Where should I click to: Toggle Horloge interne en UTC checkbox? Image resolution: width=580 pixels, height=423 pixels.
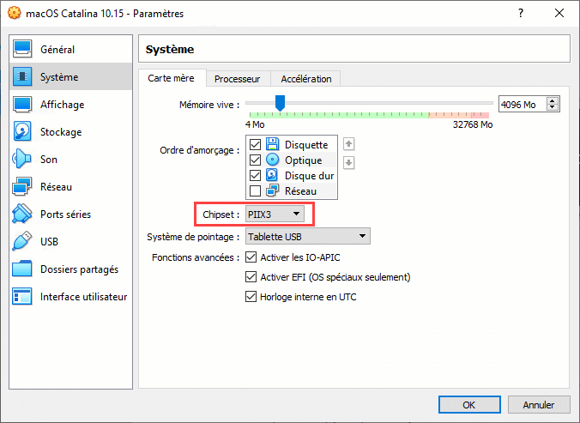pyautogui.click(x=251, y=296)
